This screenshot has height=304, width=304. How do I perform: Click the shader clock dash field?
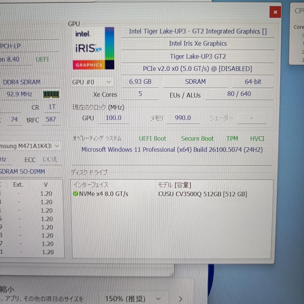pos(251,118)
